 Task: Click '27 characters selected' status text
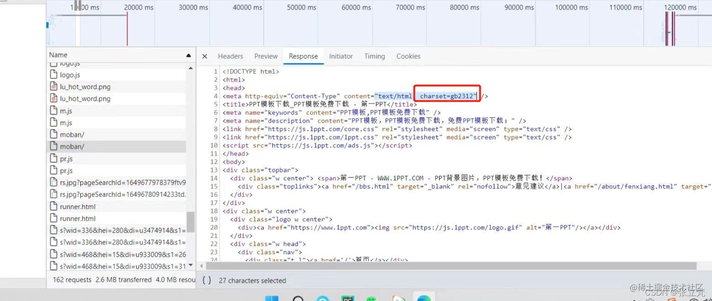point(252,280)
